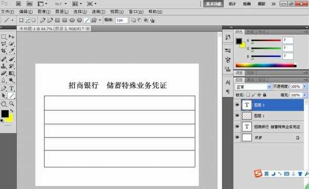Toggle lock transparent pixels
The width and height of the screenshot is (309, 189).
[x=248, y=95]
